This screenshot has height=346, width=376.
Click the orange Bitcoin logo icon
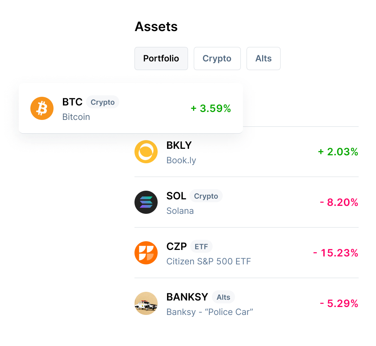click(x=42, y=108)
